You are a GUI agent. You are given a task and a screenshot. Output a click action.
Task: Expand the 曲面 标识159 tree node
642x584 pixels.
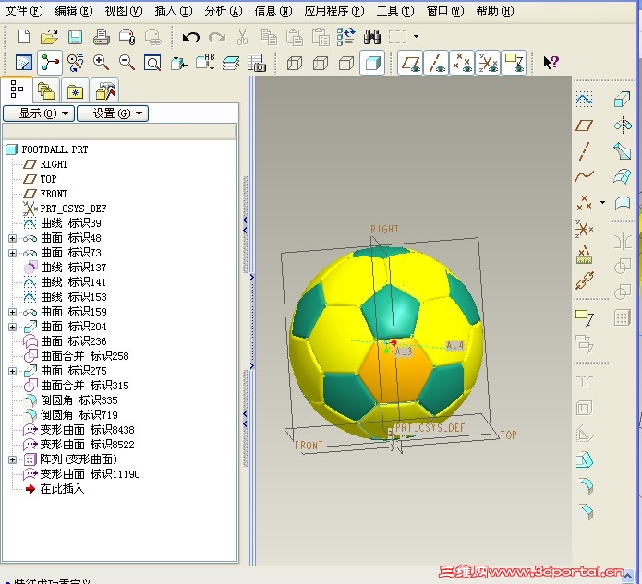12,312
